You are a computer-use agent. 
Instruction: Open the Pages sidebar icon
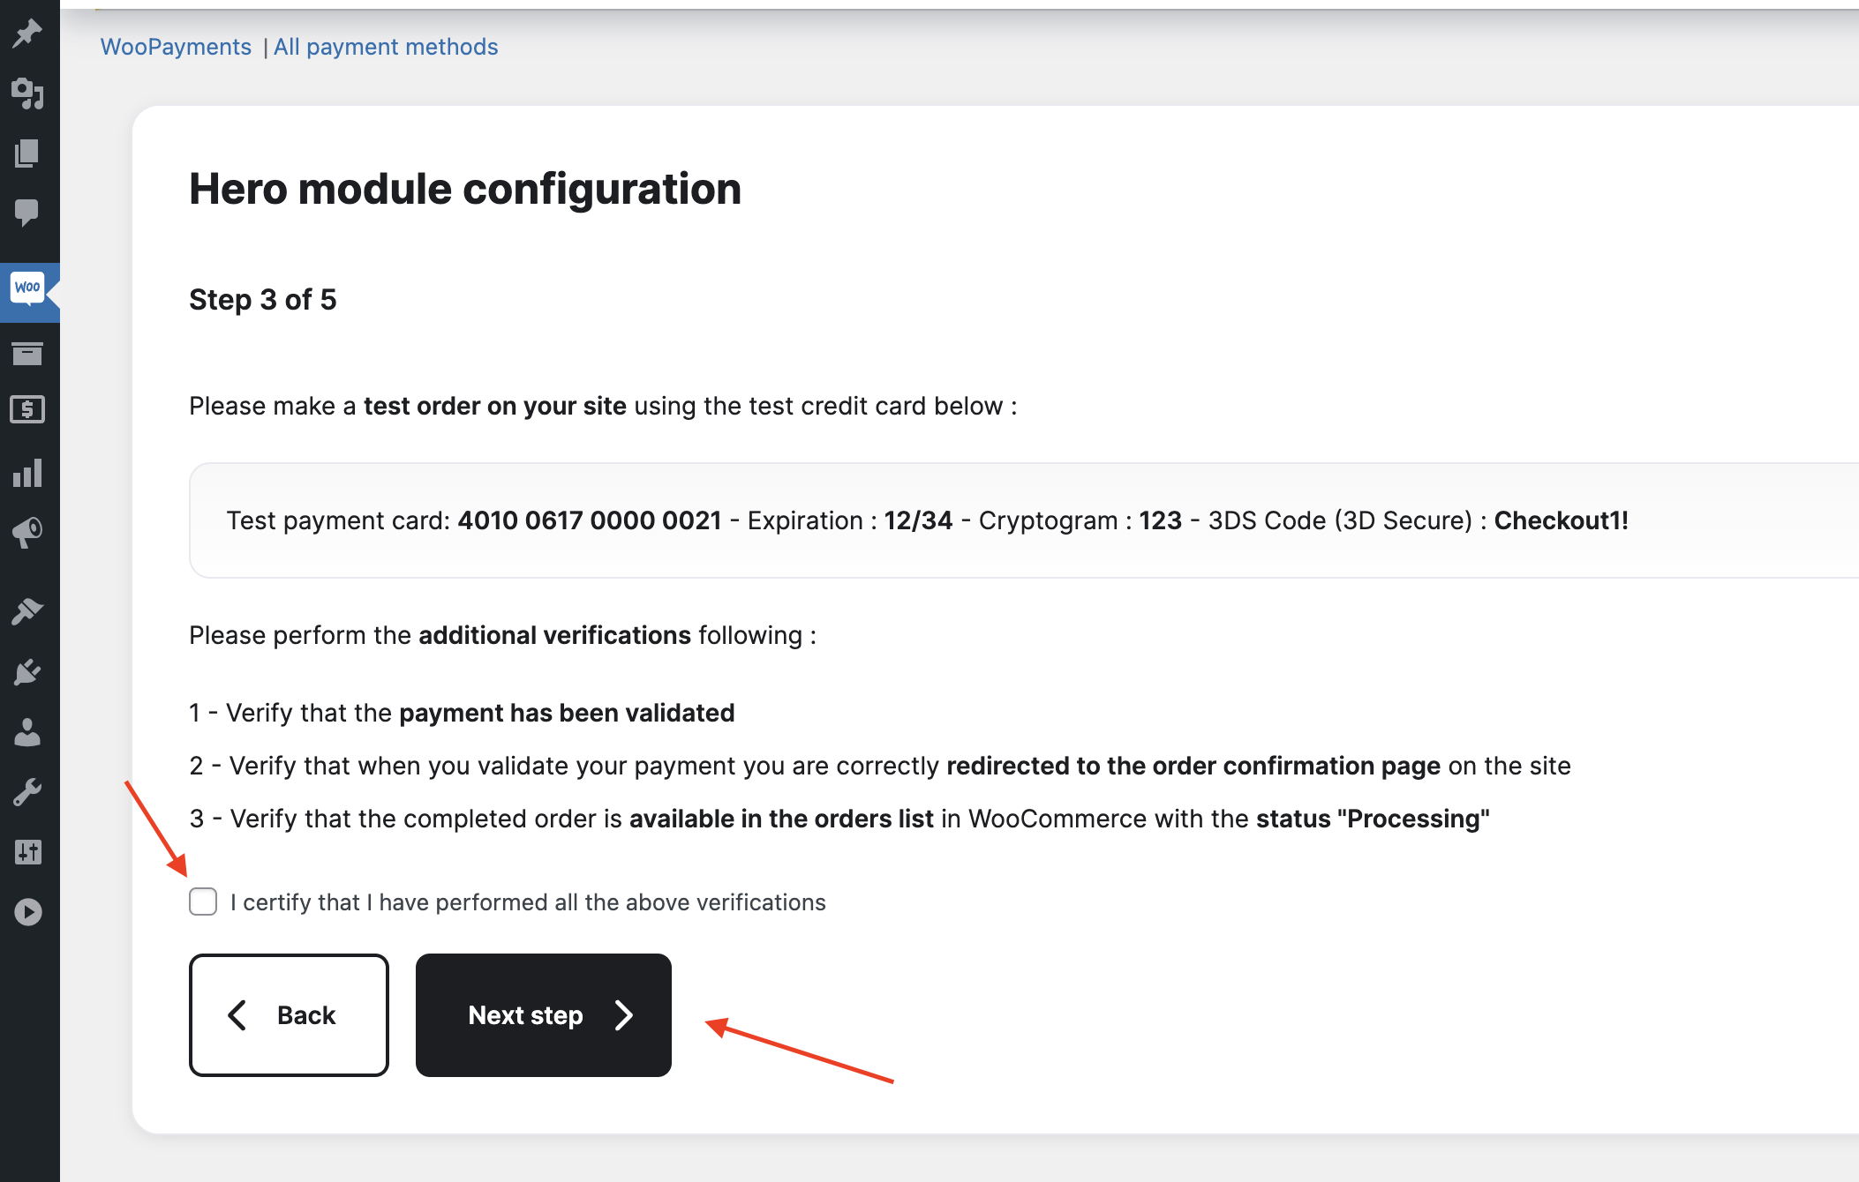pos(28,153)
